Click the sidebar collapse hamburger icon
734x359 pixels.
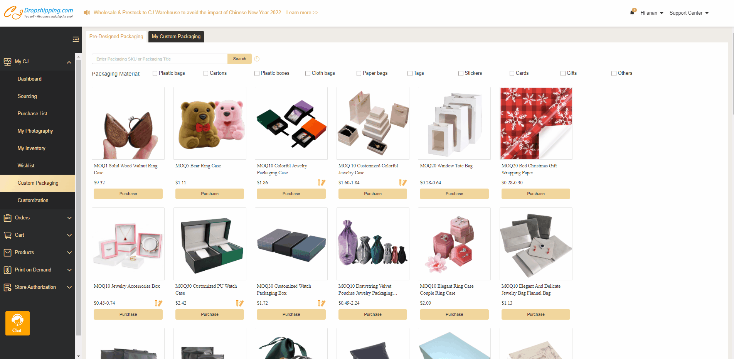pos(76,39)
